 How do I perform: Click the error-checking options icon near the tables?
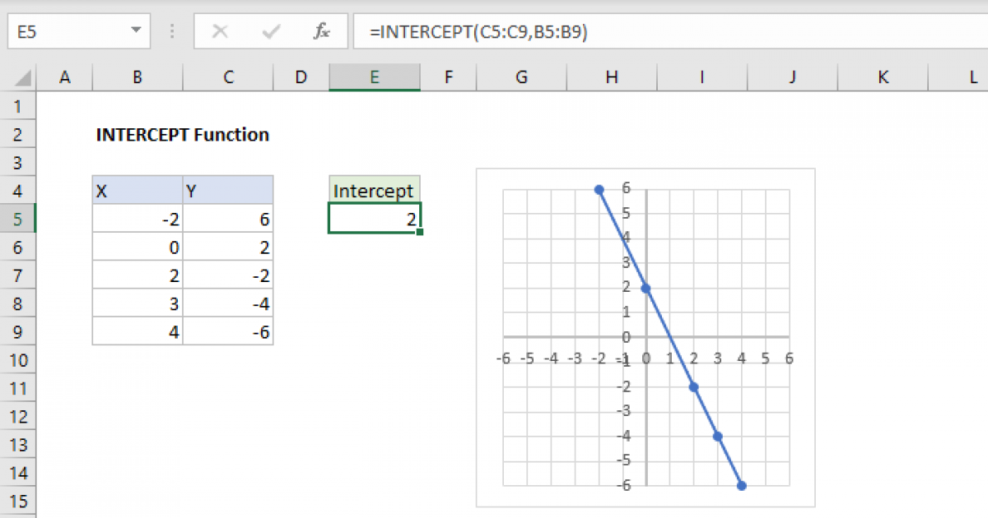418,231
